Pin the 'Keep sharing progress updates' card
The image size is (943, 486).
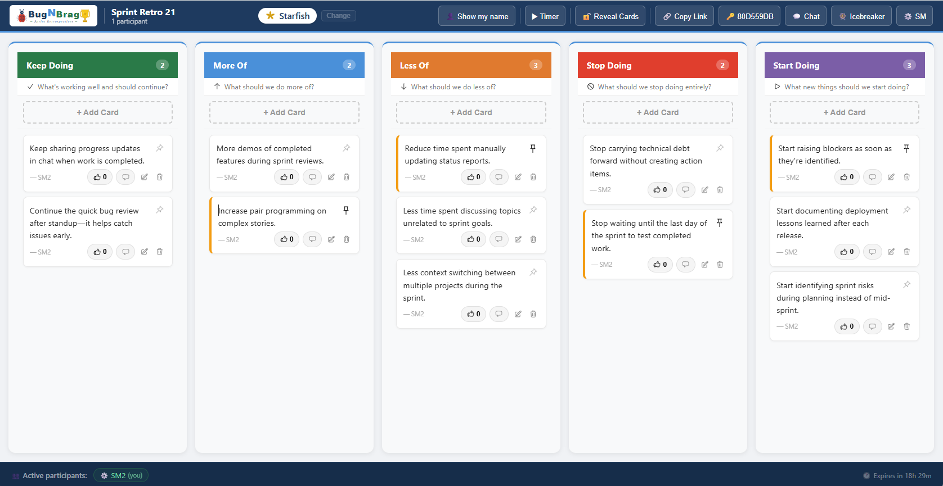coord(160,148)
